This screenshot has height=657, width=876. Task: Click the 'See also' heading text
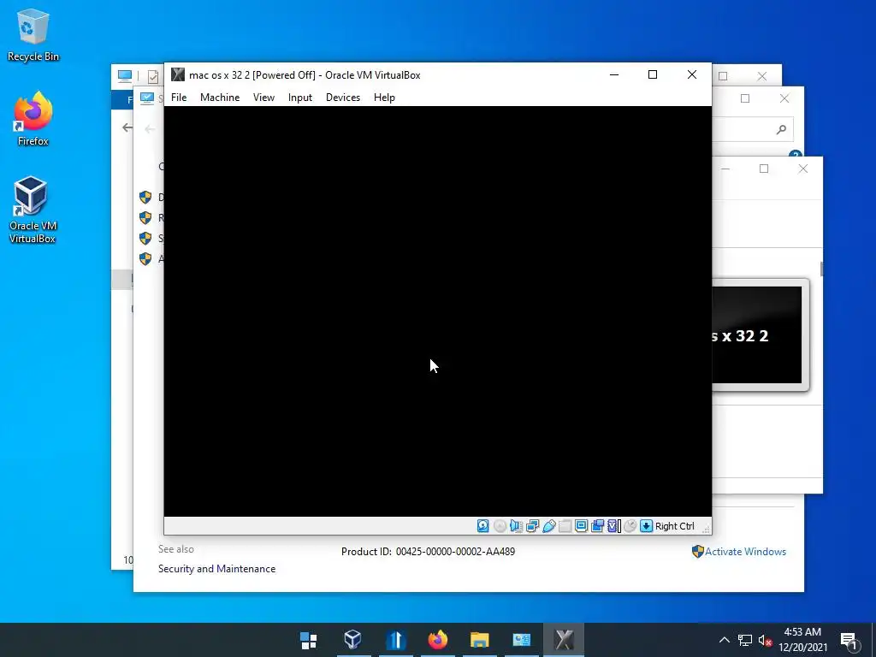click(176, 549)
